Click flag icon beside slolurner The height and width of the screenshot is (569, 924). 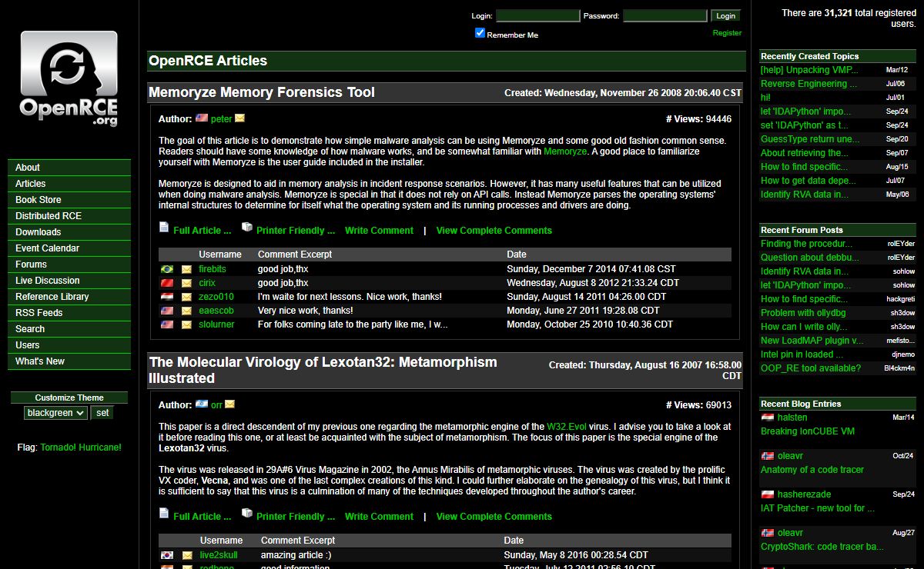tap(167, 325)
